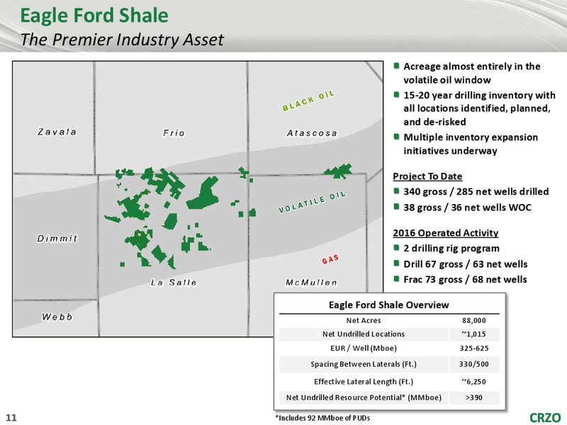
Task: Click '2 drilling rig program' bullet
Action: coord(451,249)
